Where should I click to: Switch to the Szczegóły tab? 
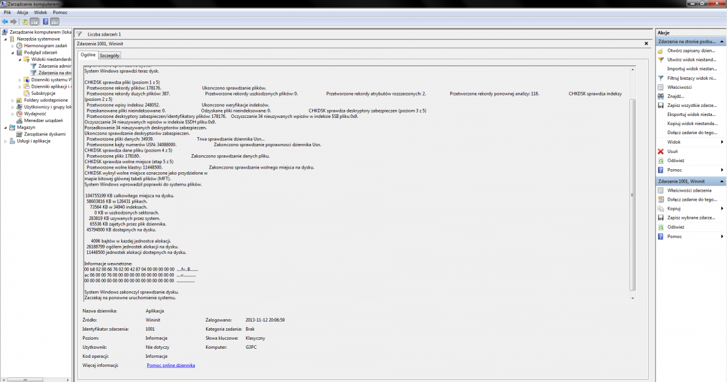110,55
